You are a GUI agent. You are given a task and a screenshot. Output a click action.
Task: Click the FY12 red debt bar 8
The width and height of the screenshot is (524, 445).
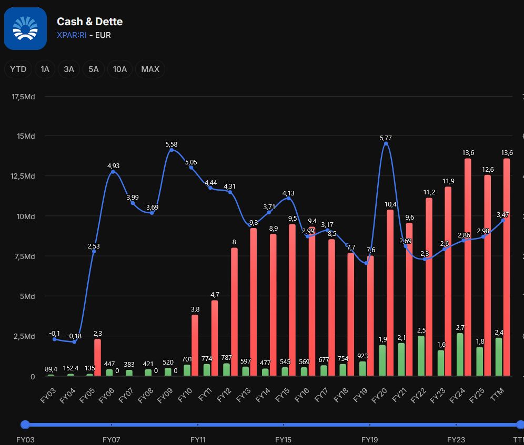tap(234, 312)
